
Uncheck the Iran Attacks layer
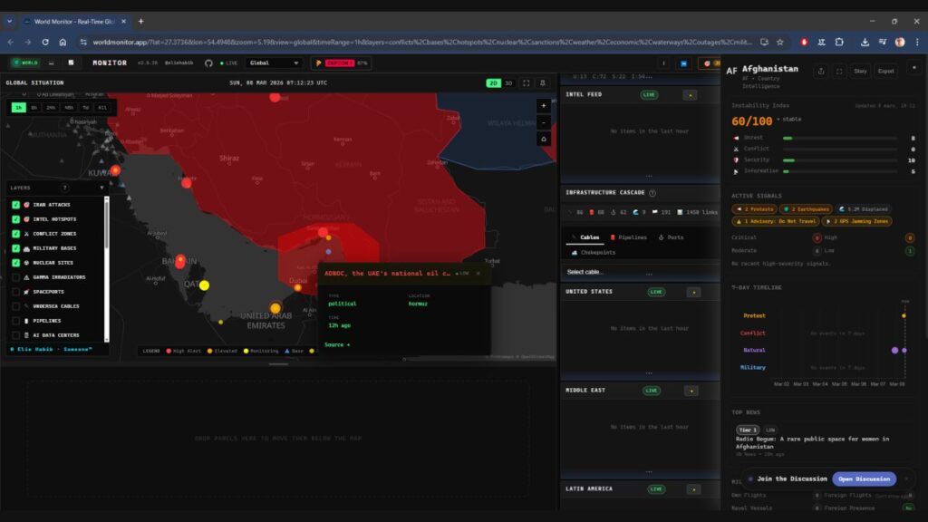point(16,205)
